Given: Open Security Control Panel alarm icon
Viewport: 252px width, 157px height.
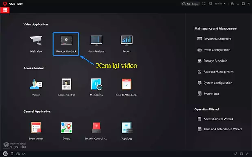Looking at the screenshot, I should [96, 127].
